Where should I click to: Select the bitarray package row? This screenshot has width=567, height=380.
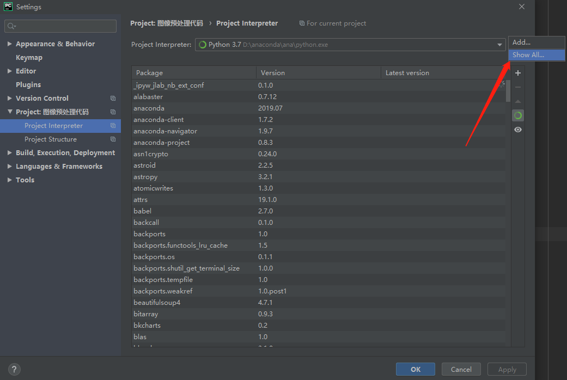[x=319, y=314]
